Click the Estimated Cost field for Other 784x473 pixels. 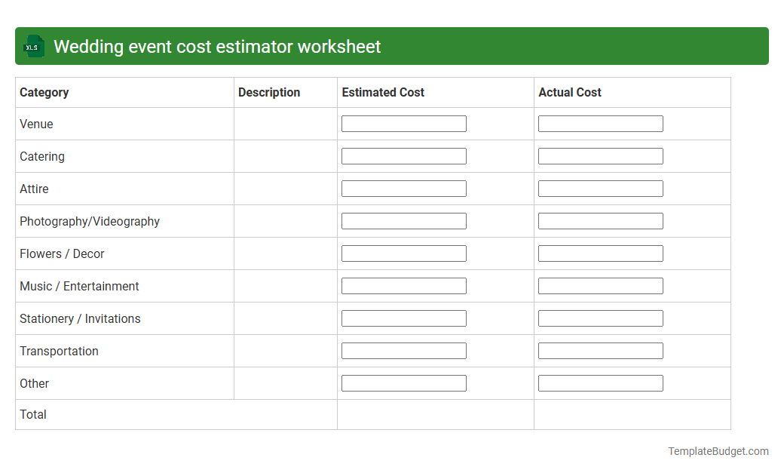click(x=403, y=382)
